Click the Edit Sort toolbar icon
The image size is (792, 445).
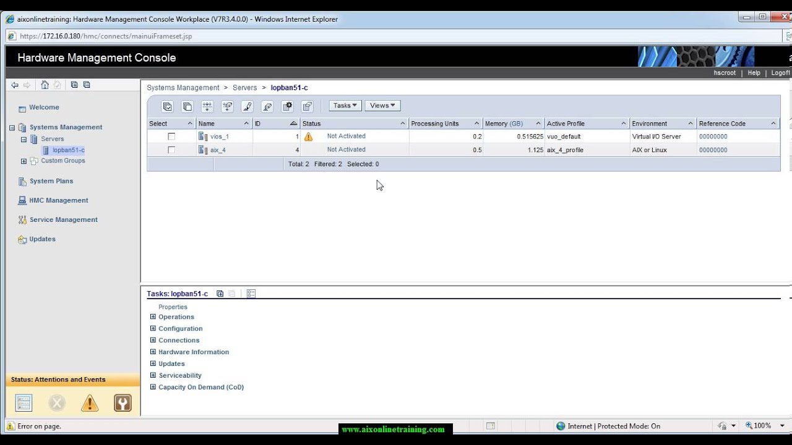pyautogui.click(x=207, y=106)
